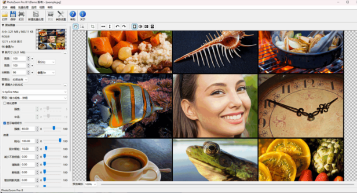357x194 pixels.
Task: Rotate the image counterclockwise
Action: click(x=118, y=26)
